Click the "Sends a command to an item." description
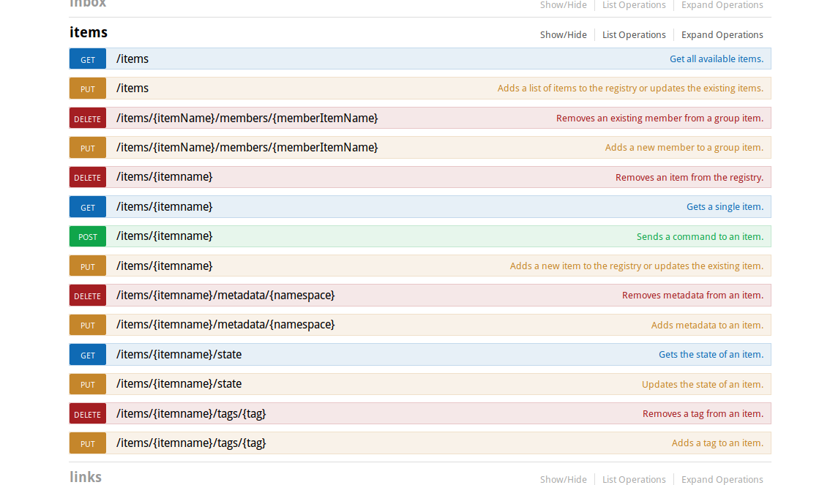 point(700,236)
